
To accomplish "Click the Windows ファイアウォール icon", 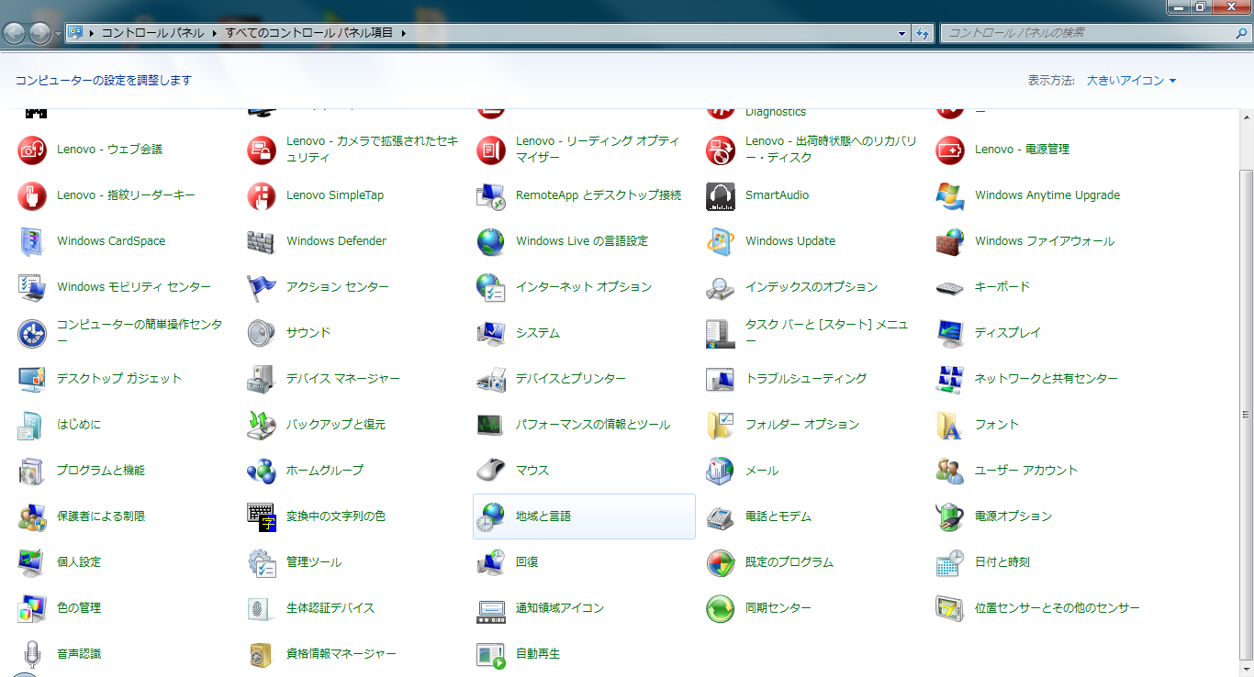I will click(x=949, y=241).
